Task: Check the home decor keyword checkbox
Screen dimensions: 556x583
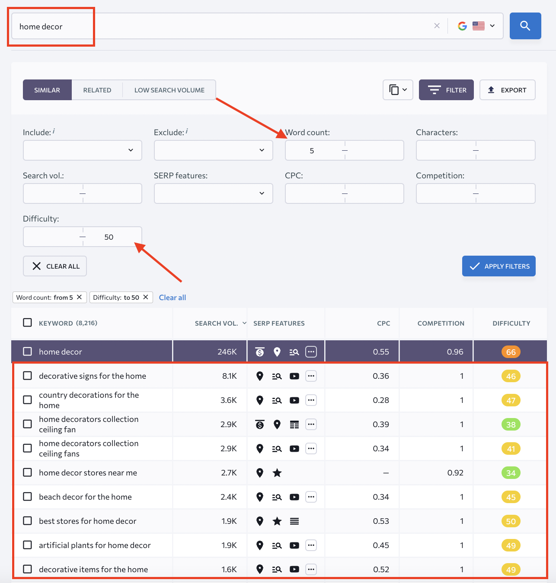Action: [27, 352]
